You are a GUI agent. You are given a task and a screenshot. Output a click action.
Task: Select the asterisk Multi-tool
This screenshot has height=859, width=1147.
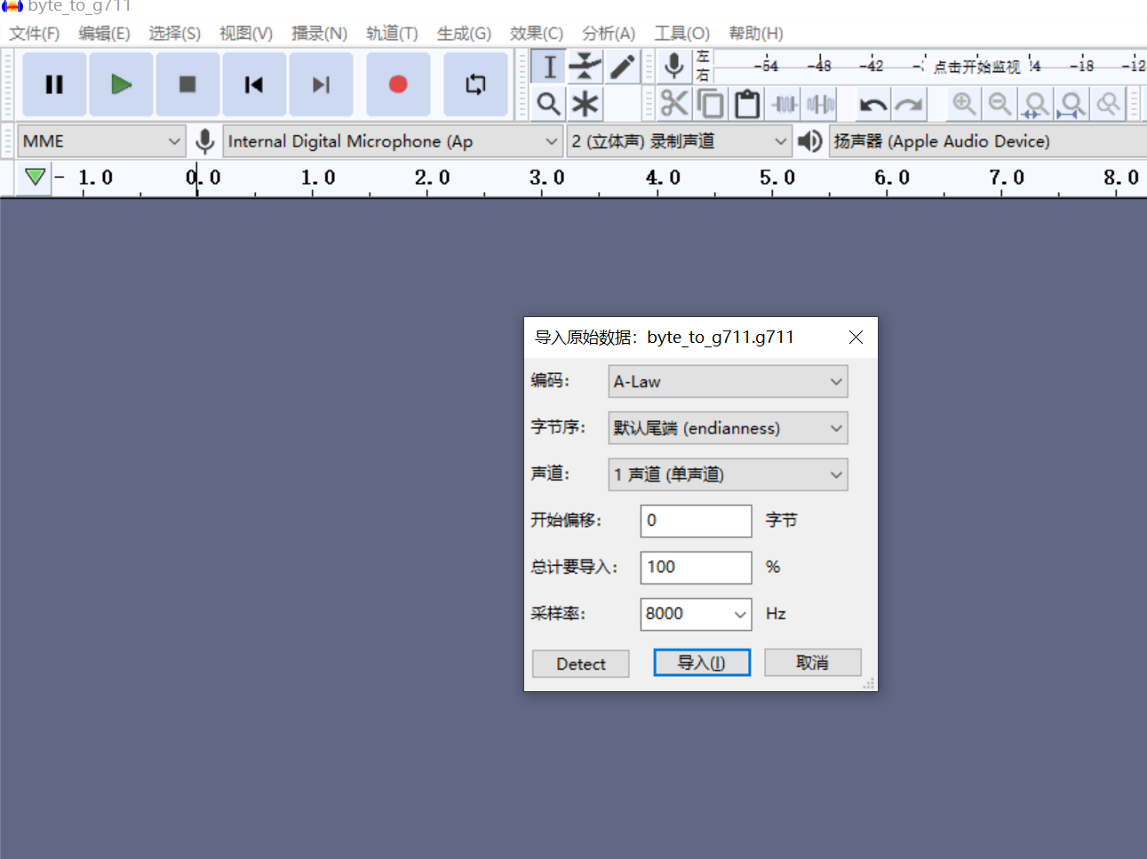point(585,104)
